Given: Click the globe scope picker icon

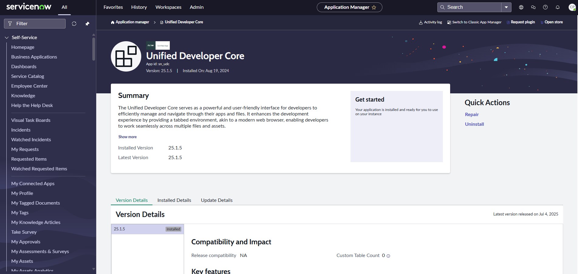Looking at the screenshot, I should [x=521, y=7].
